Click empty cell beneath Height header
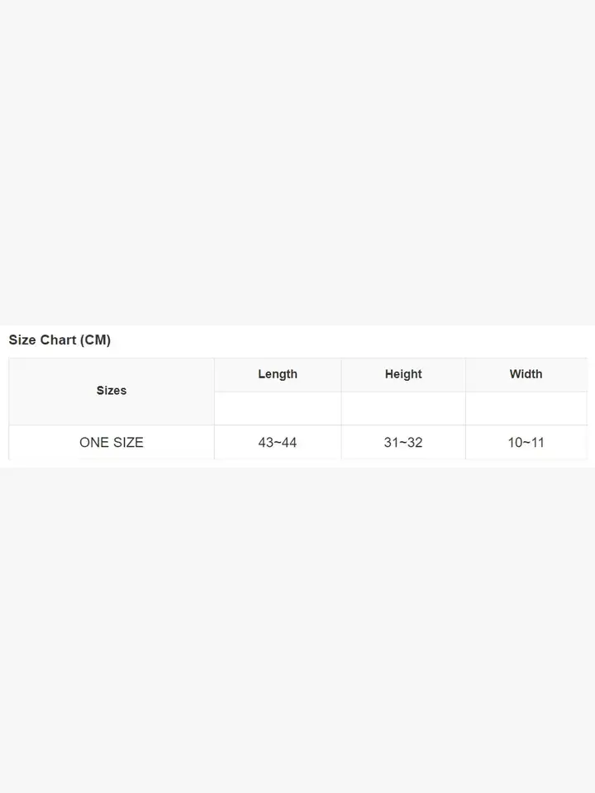The image size is (595, 793). (x=403, y=409)
